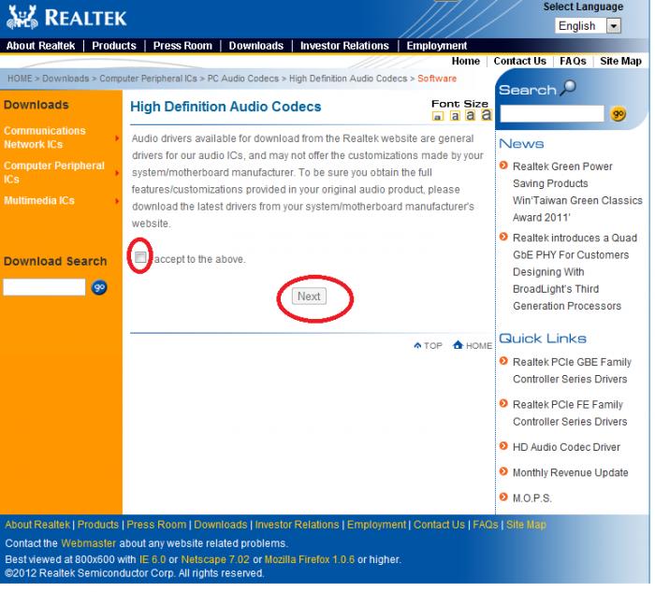Open Investor Relations link in the footer
Screen dimensions: 655x592
pos(297,525)
